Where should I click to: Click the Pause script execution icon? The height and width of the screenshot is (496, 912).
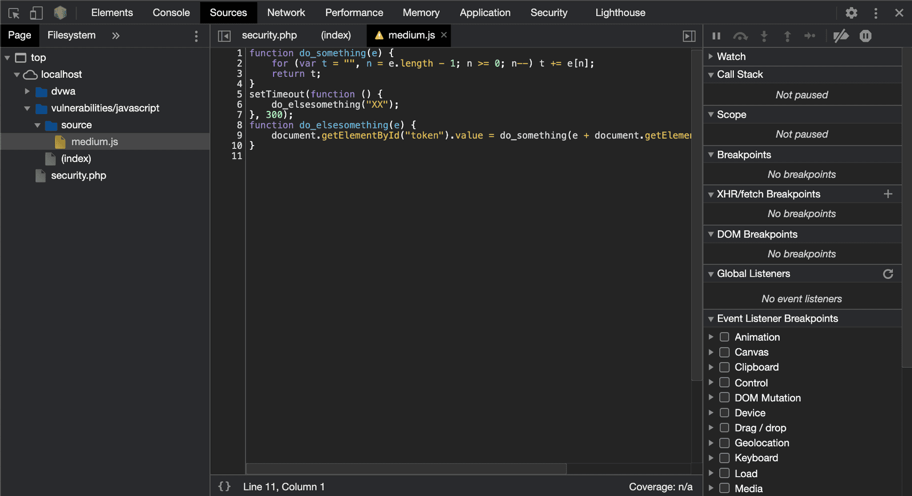pos(716,36)
